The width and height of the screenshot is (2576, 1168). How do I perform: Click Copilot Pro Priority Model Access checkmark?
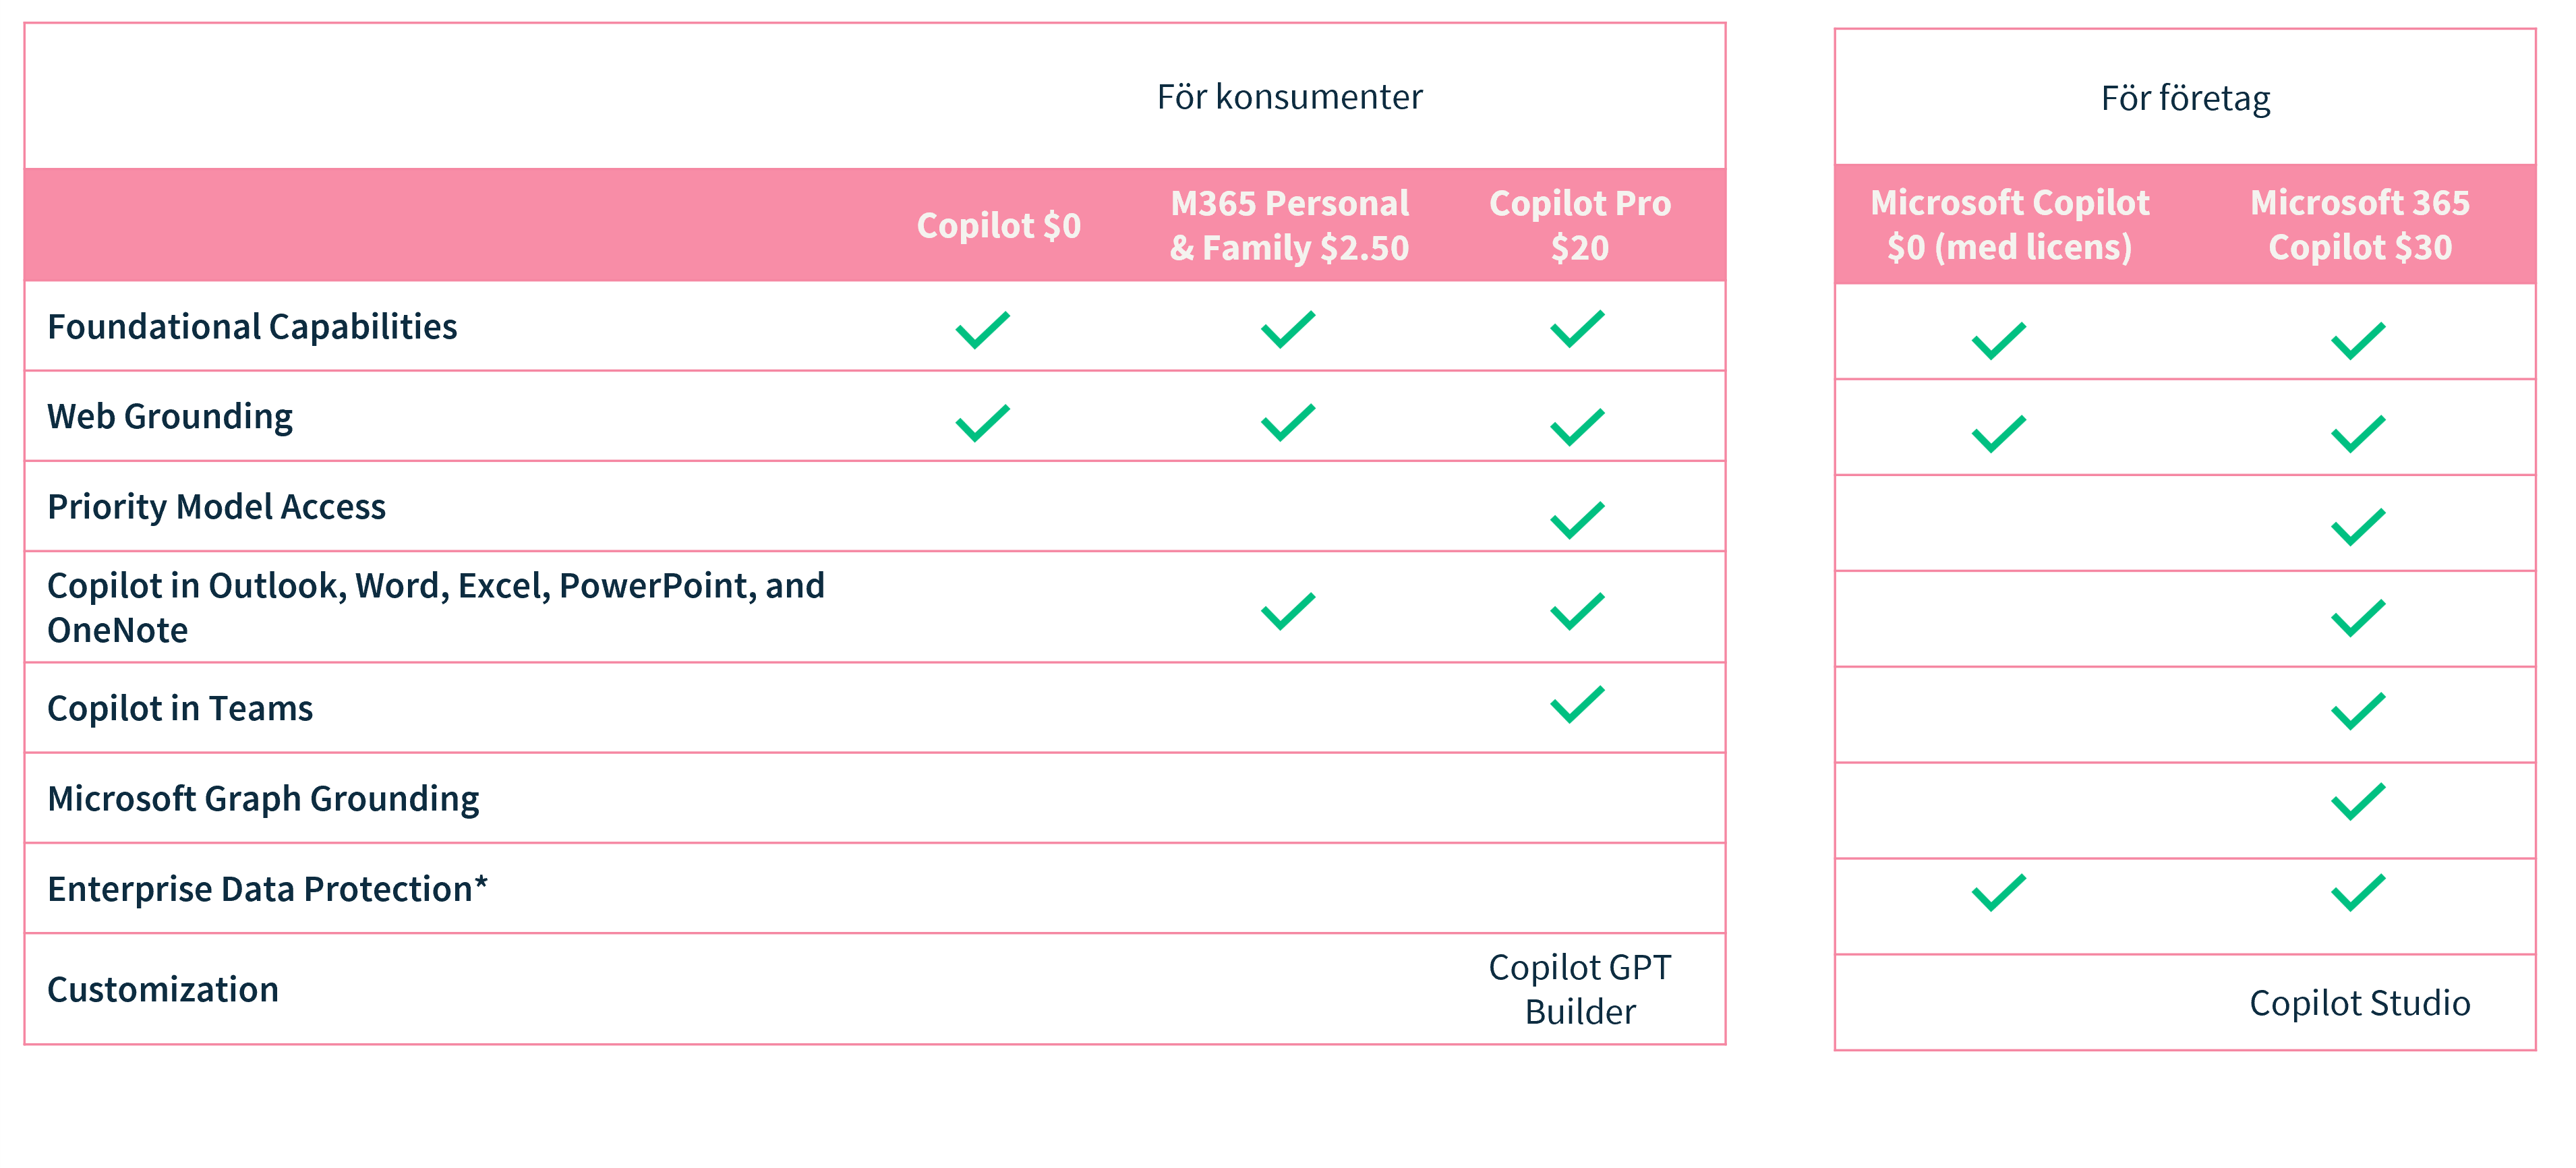tap(1577, 520)
